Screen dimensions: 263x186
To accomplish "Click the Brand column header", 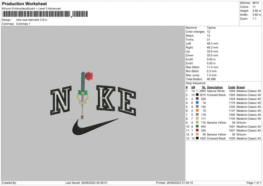I will (241, 87).
